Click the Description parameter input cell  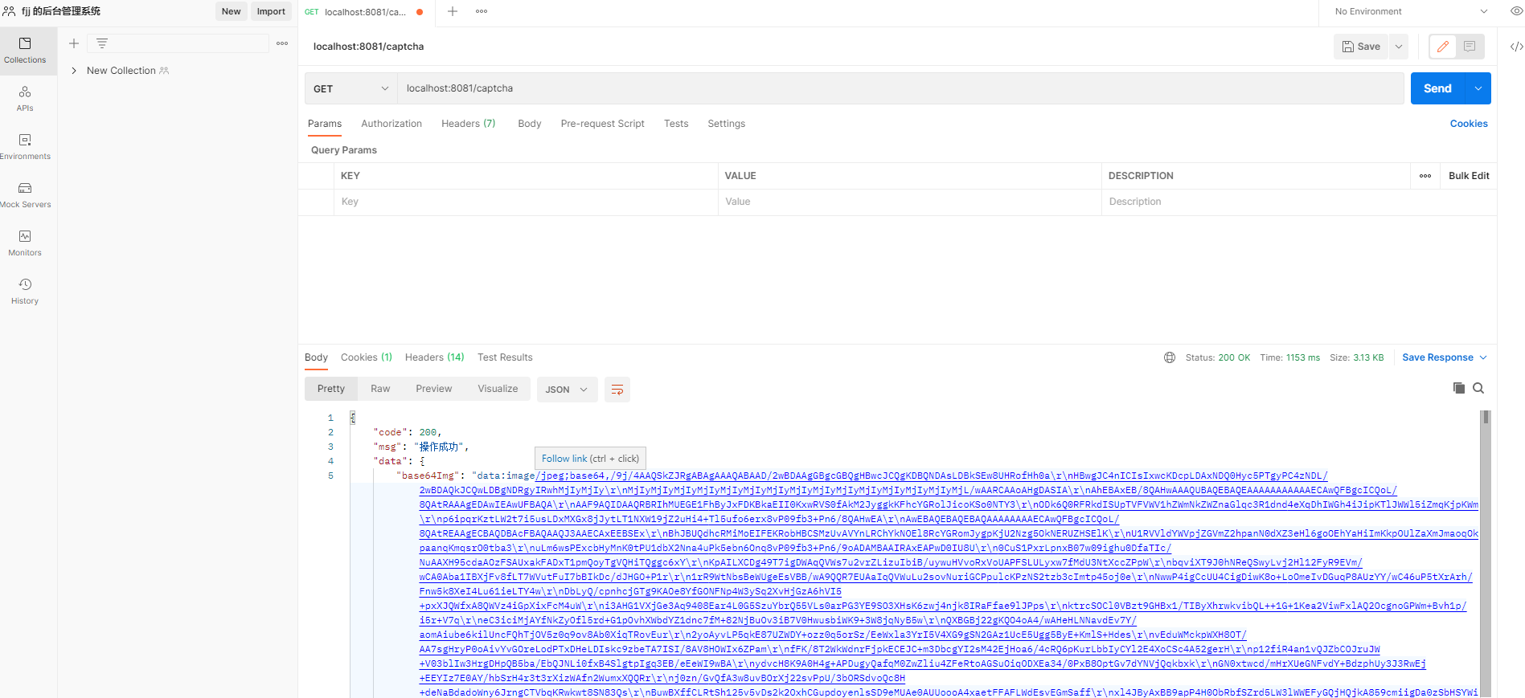coord(1298,202)
